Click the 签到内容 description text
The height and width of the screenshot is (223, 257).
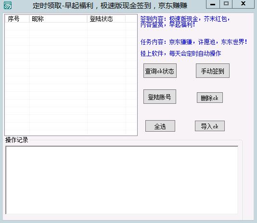click(x=185, y=22)
